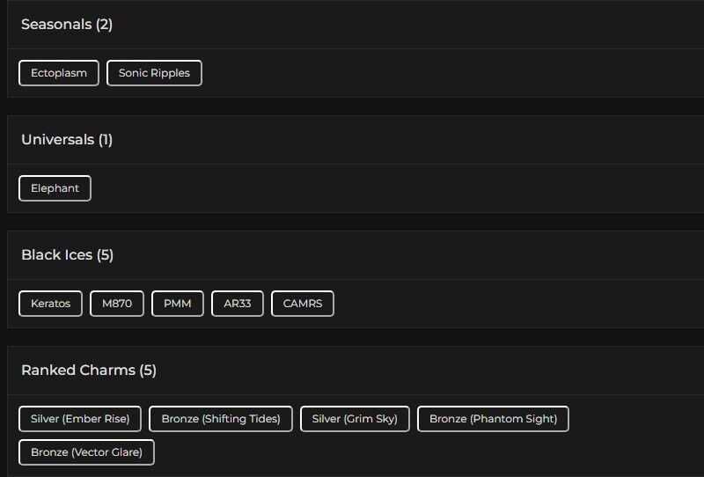Select the Keratos Black Ice tag
Image resolution: width=704 pixels, height=477 pixels.
coord(50,304)
